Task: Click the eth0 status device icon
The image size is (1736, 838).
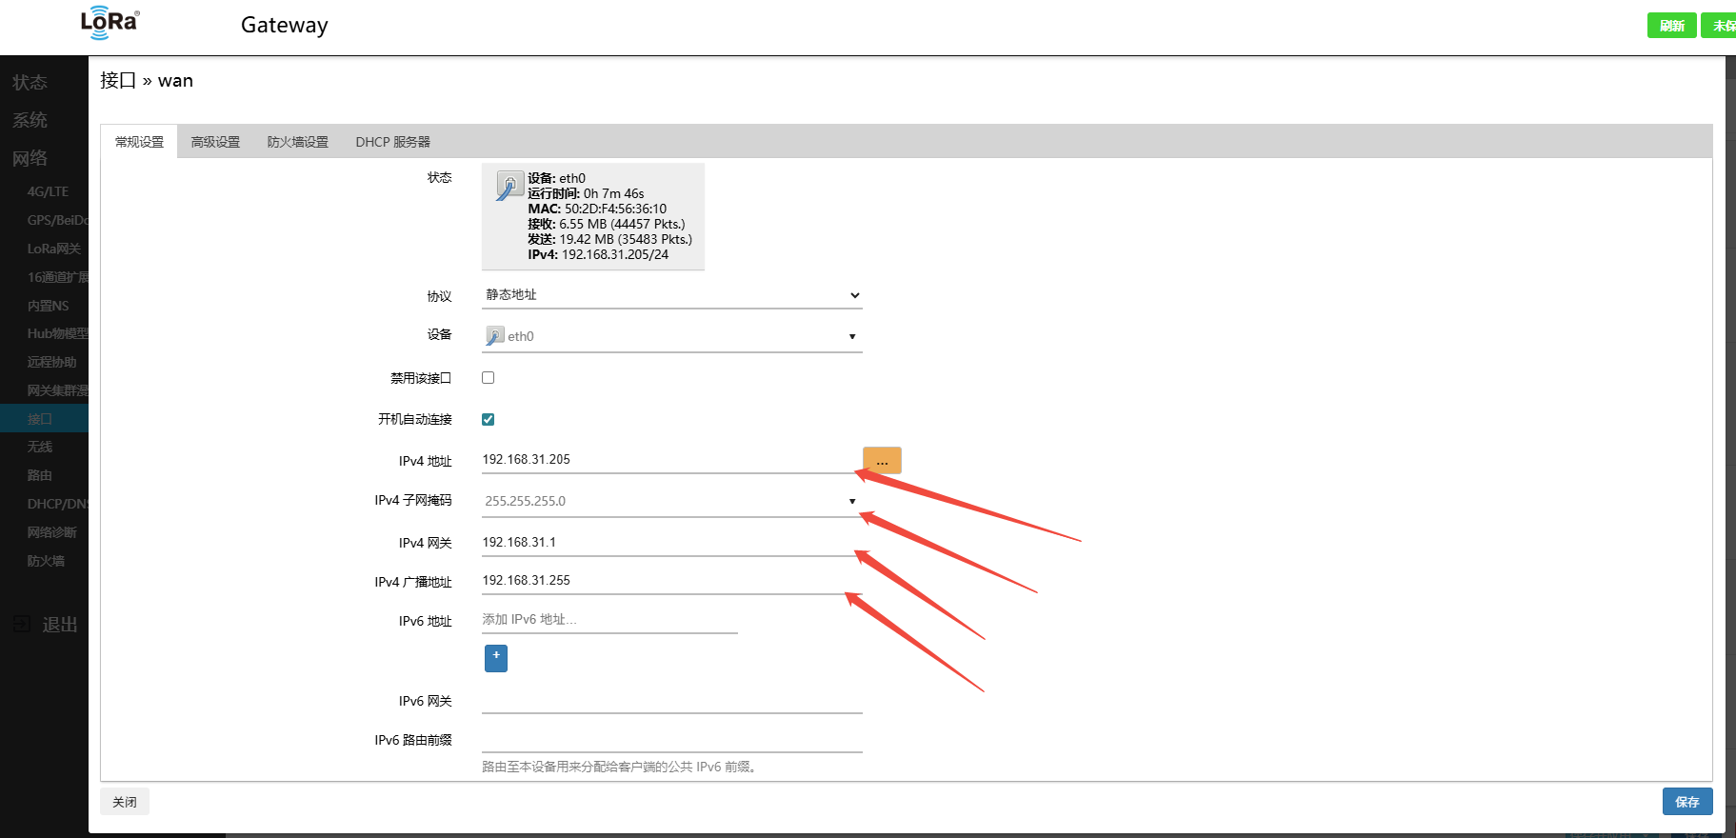Action: [x=509, y=186]
